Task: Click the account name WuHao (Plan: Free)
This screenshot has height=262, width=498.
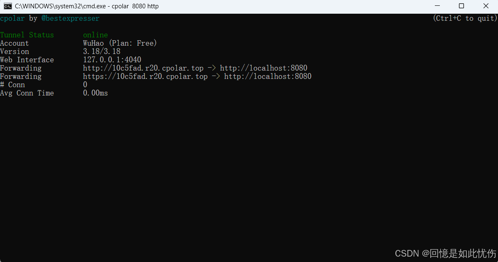Action: coord(120,43)
